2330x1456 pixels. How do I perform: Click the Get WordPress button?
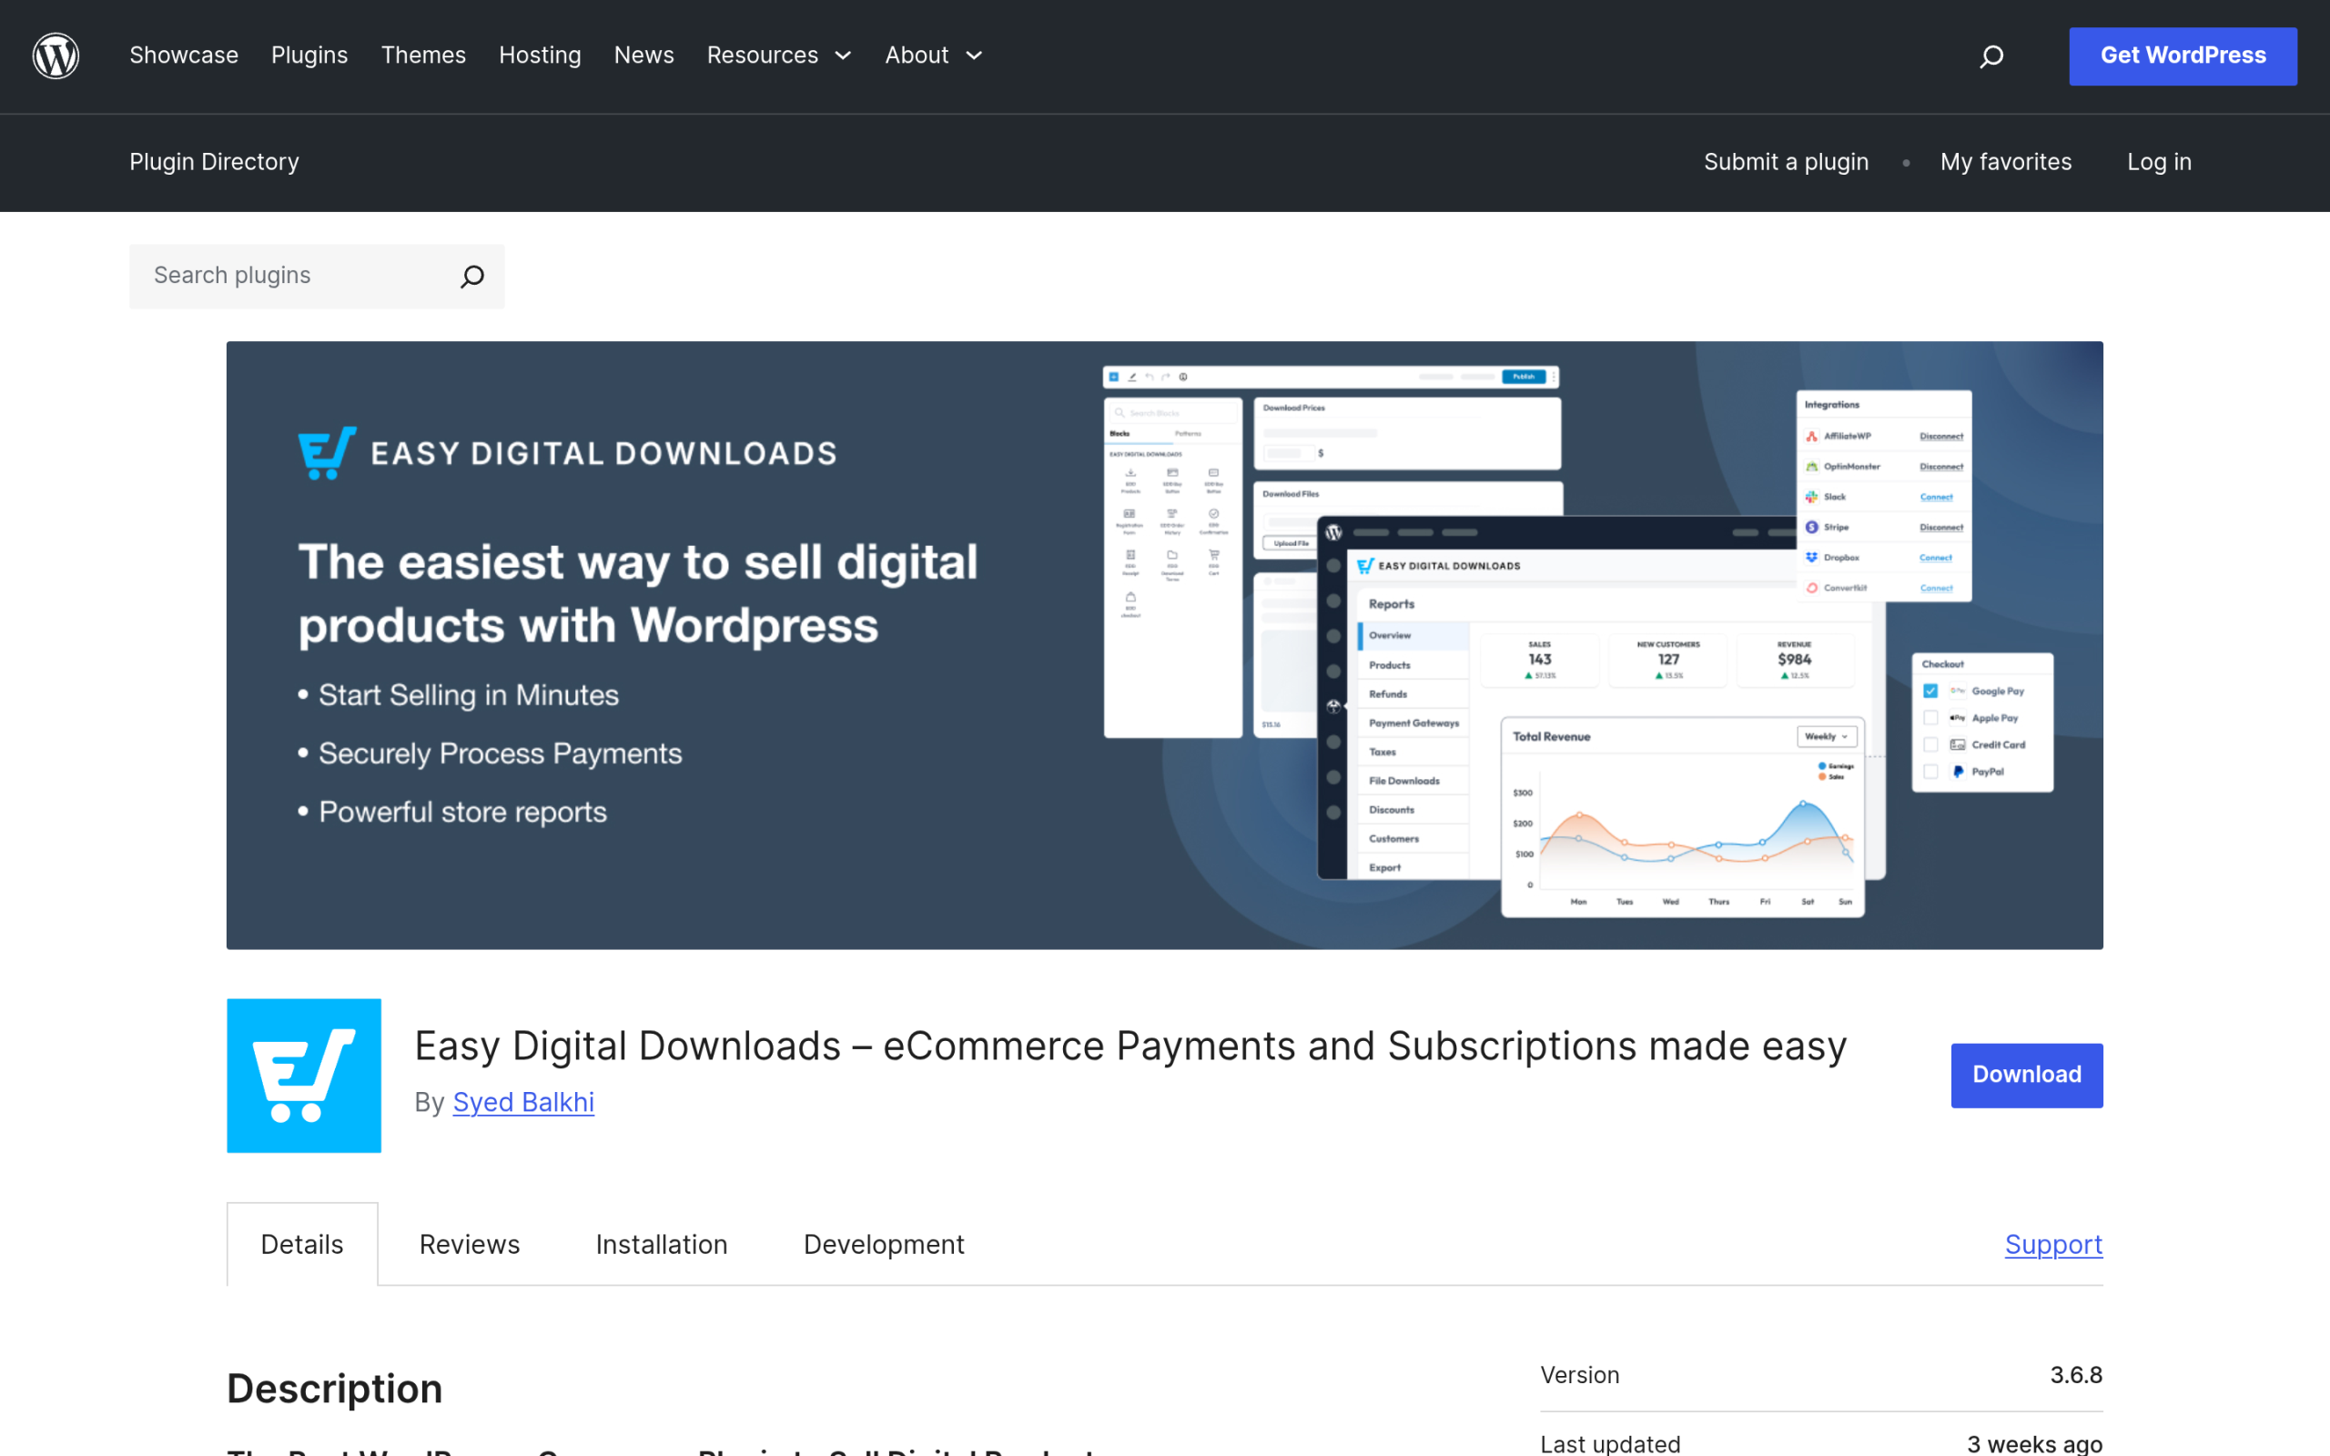click(2183, 56)
